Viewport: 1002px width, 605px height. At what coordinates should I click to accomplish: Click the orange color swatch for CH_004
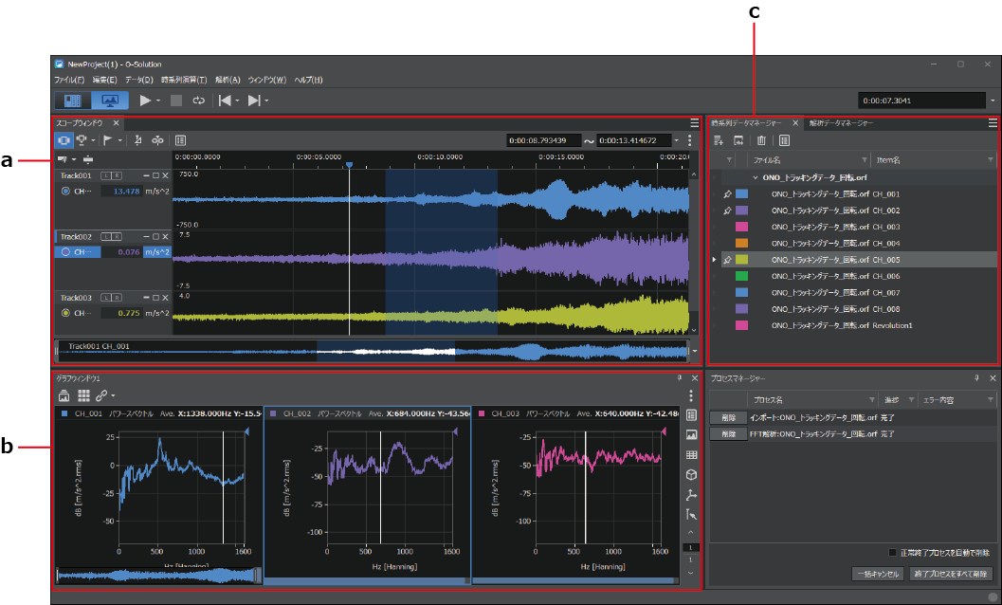pyautogui.click(x=741, y=243)
